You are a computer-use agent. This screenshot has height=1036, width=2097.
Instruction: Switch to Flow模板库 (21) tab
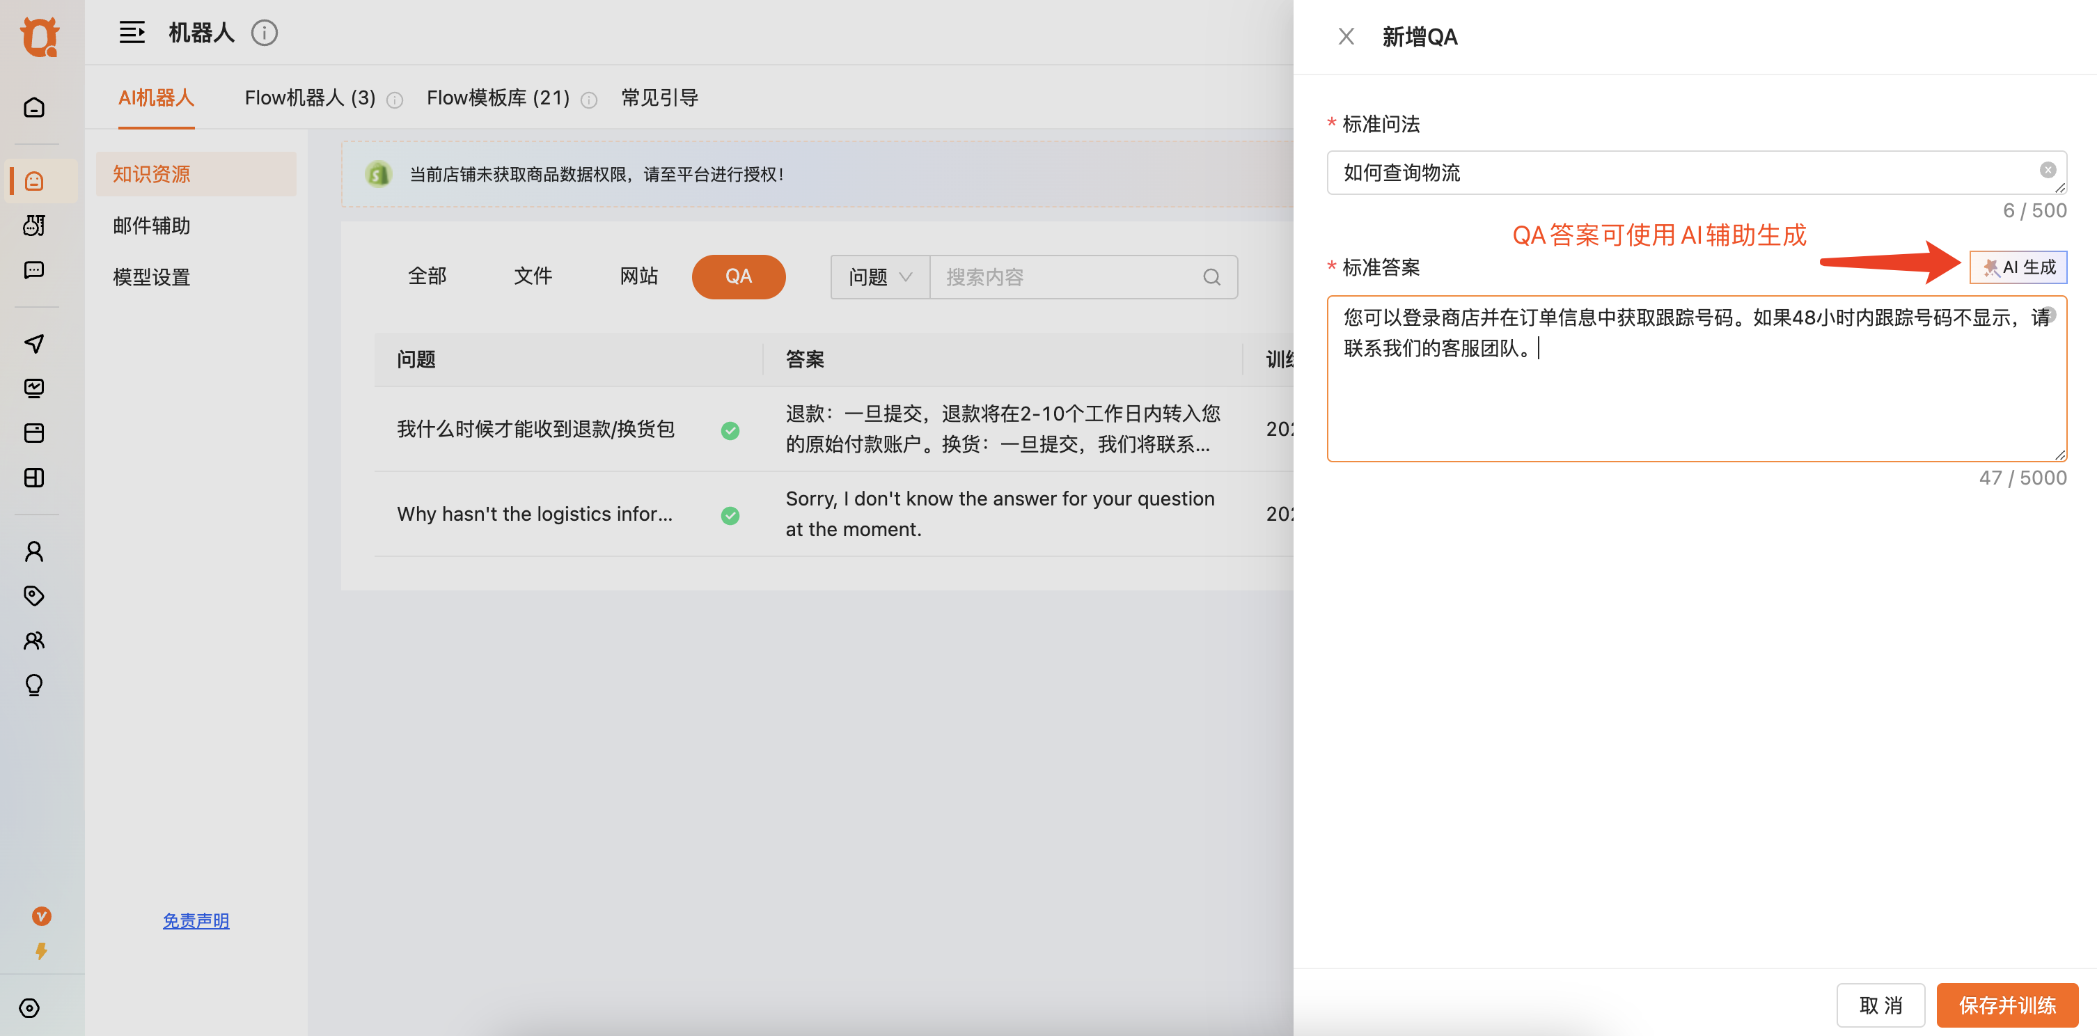pyautogui.click(x=497, y=98)
